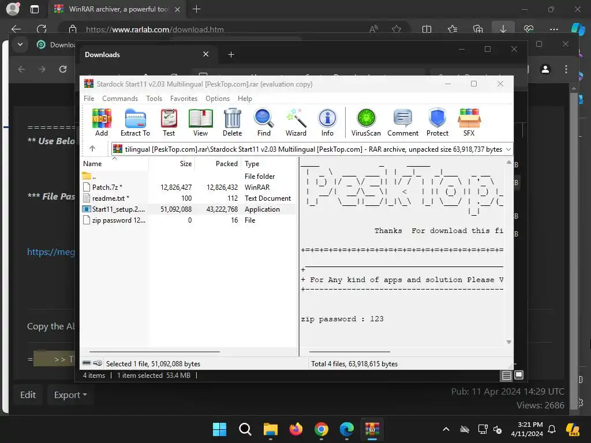Run VirusScan on the archive
This screenshot has height=443, width=591.
tap(366, 122)
